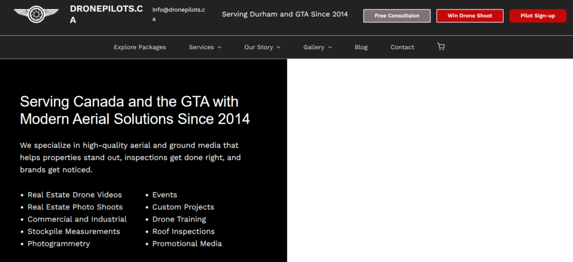Image resolution: width=573 pixels, height=262 pixels.
Task: Expand the Gallery dropdown menu
Action: 317,47
